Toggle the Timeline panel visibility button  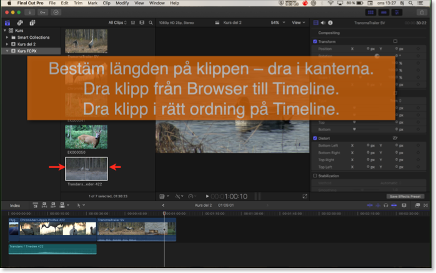tap(384, 12)
